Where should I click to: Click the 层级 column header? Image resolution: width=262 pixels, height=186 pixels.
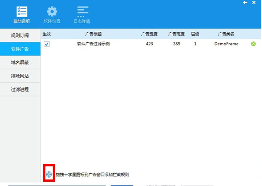(x=195, y=34)
